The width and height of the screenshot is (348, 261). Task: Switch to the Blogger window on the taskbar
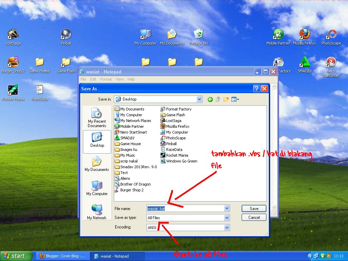pos(63,256)
